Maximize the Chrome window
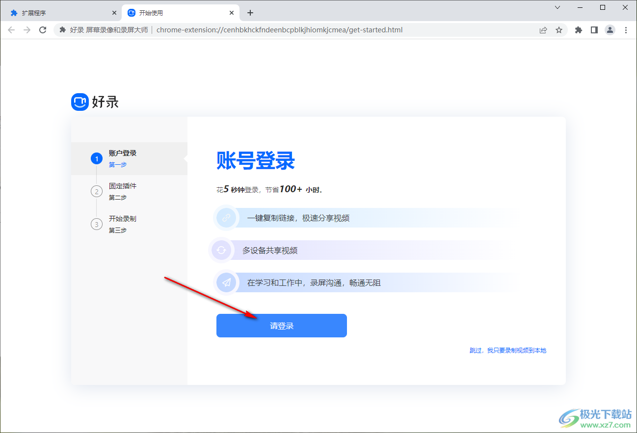The width and height of the screenshot is (637, 433). (x=603, y=7)
